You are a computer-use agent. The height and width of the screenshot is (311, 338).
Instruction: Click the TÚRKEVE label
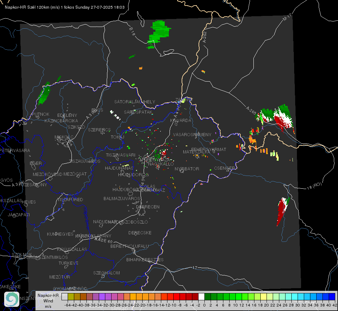tap(68, 263)
